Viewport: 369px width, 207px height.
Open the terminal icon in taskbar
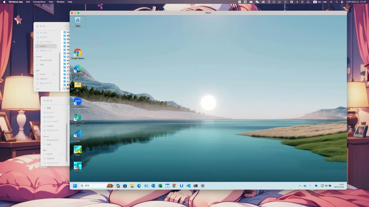(196, 186)
